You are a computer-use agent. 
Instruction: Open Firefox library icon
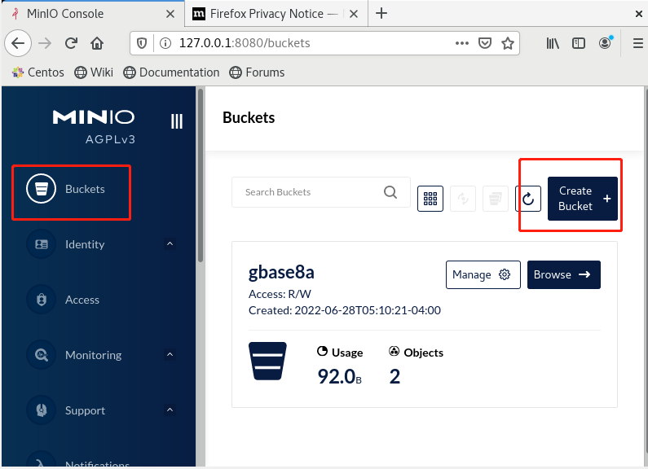(x=553, y=43)
